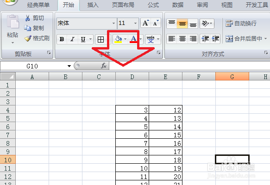The width and height of the screenshot is (270, 185).
Task: Select column A header
Action: click(32, 76)
